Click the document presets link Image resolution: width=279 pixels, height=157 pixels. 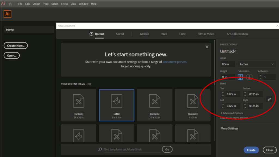click(x=174, y=62)
